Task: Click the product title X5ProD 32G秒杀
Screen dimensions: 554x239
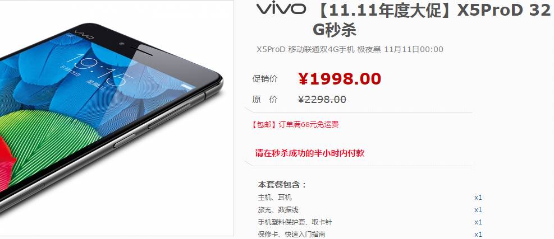Action: (432, 21)
